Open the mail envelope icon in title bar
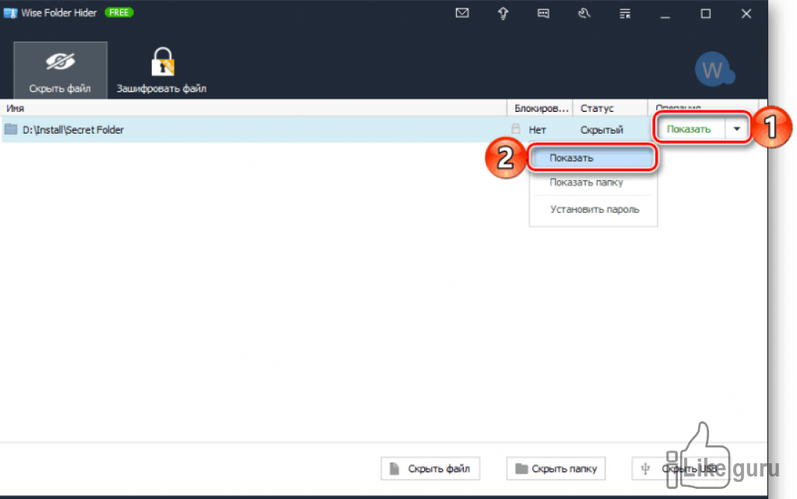 (x=462, y=13)
